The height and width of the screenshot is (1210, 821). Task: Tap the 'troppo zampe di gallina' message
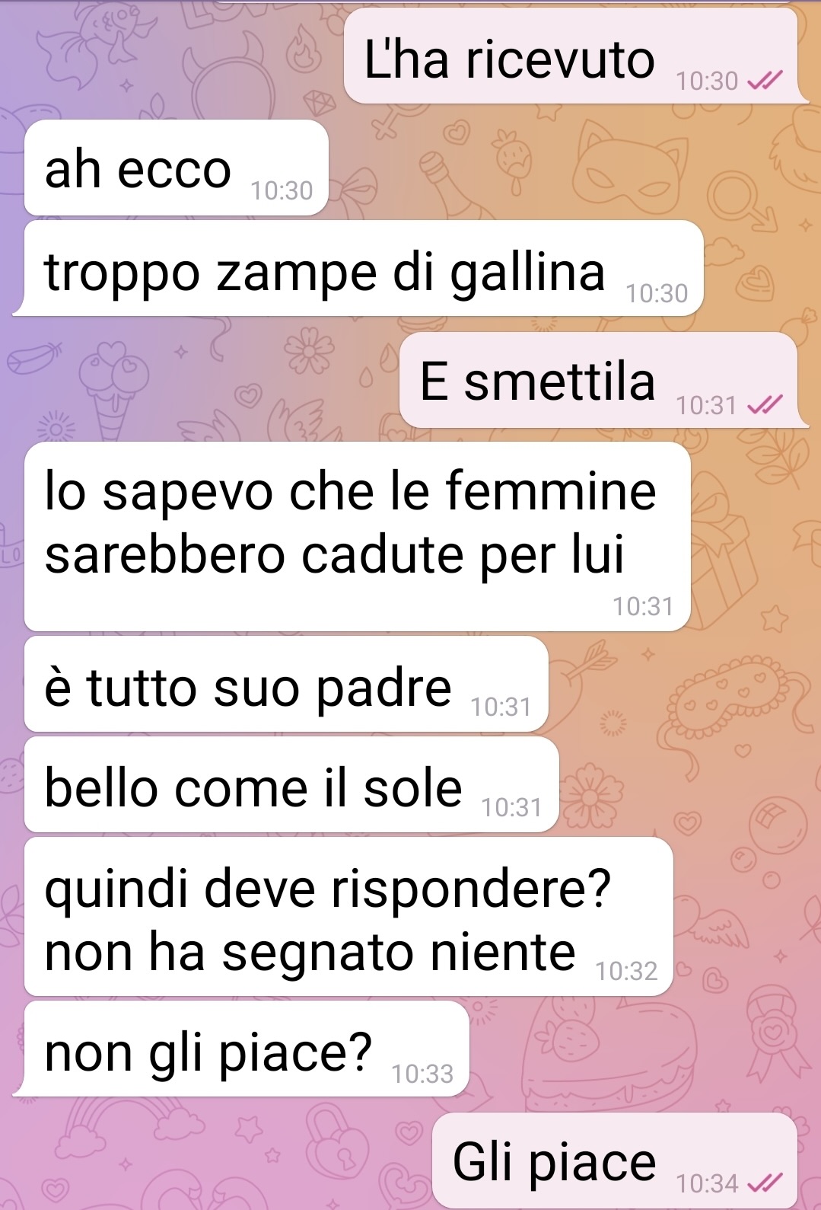(364, 268)
